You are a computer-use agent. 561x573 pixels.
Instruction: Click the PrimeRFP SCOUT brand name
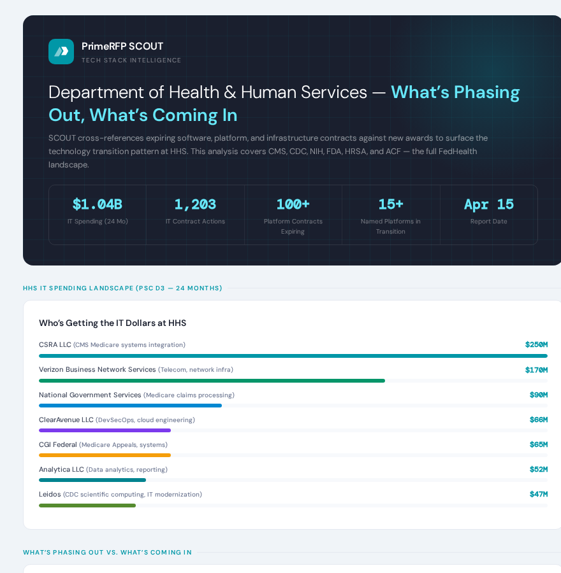click(122, 46)
